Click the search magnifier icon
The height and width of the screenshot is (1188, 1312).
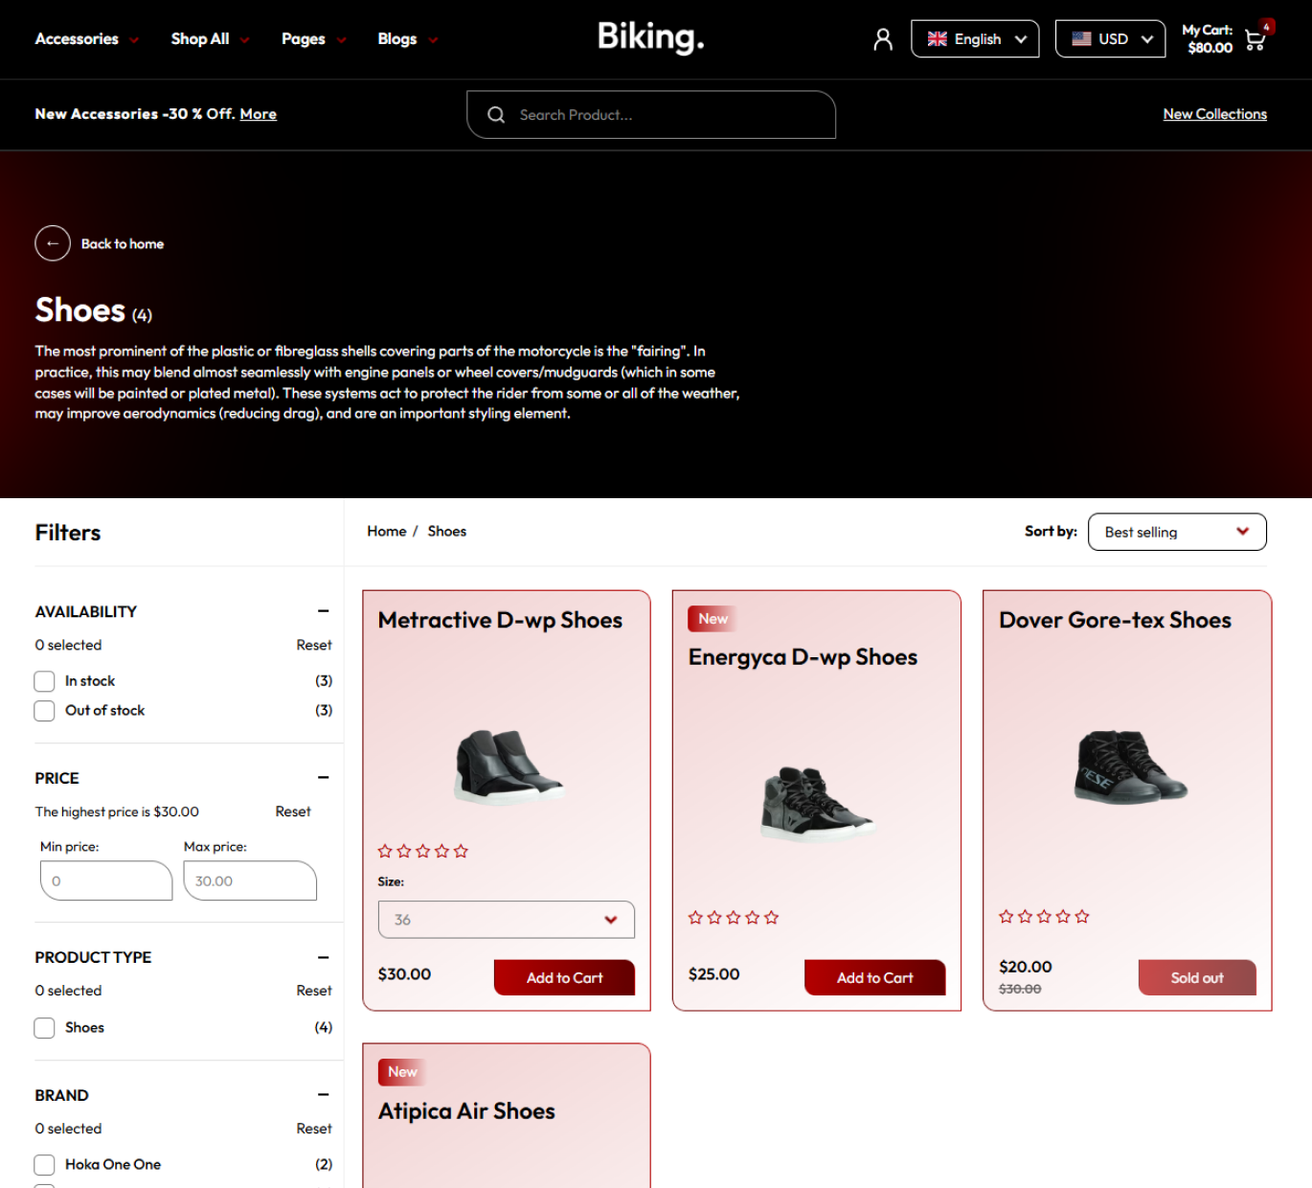click(496, 115)
